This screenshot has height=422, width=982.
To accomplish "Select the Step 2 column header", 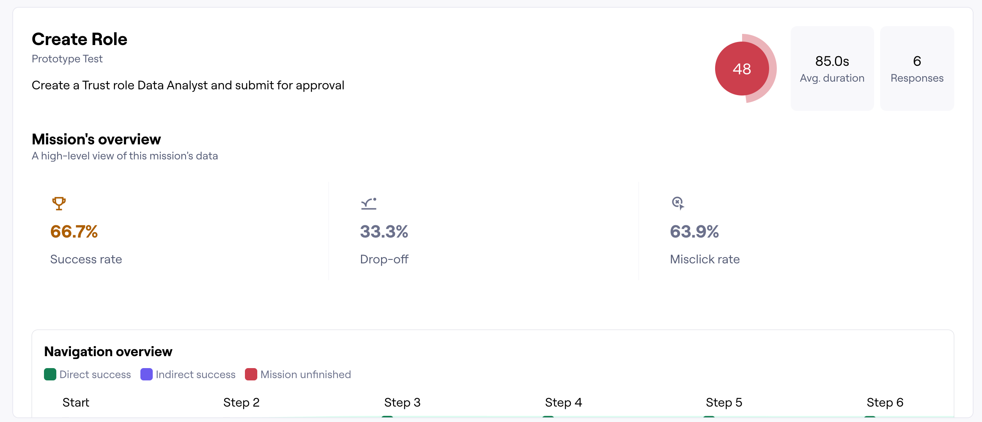I will (x=241, y=402).
